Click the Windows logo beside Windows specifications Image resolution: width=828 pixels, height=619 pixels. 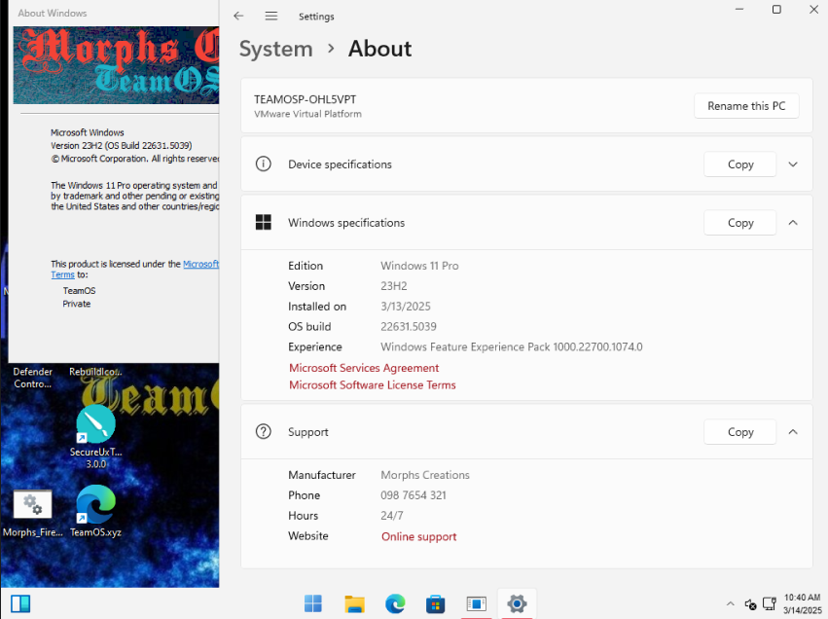(x=263, y=222)
